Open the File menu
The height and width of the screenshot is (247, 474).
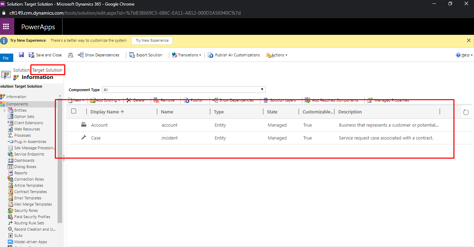click(6, 58)
